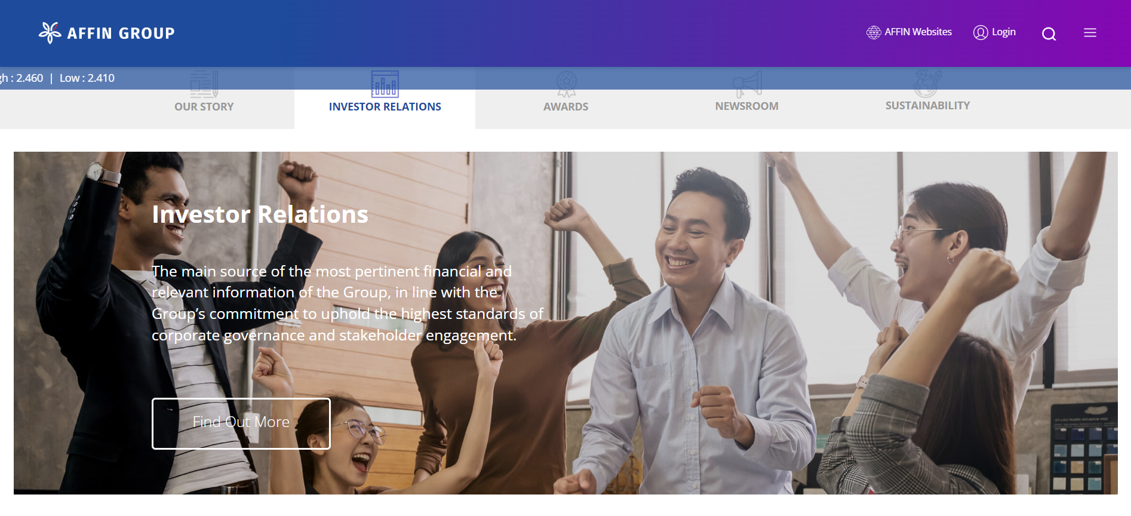This screenshot has height=516, width=1131.
Task: Click the AFFIN Group flower logo
Action: click(x=50, y=33)
